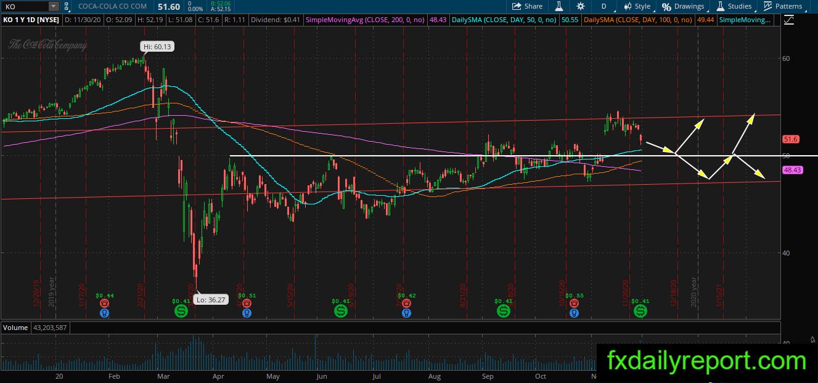Click the green dividend dollar icon near September

point(504,311)
